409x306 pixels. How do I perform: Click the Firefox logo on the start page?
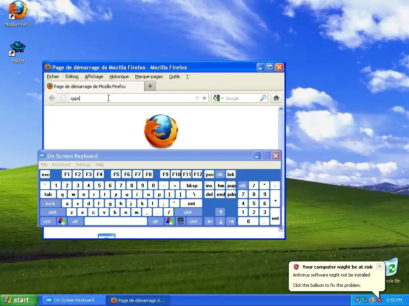[x=161, y=131]
